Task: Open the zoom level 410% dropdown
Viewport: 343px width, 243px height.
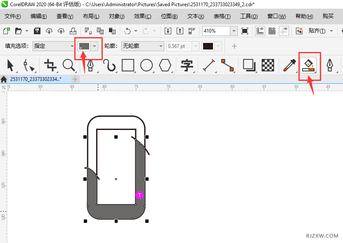Action: pyautogui.click(x=234, y=31)
